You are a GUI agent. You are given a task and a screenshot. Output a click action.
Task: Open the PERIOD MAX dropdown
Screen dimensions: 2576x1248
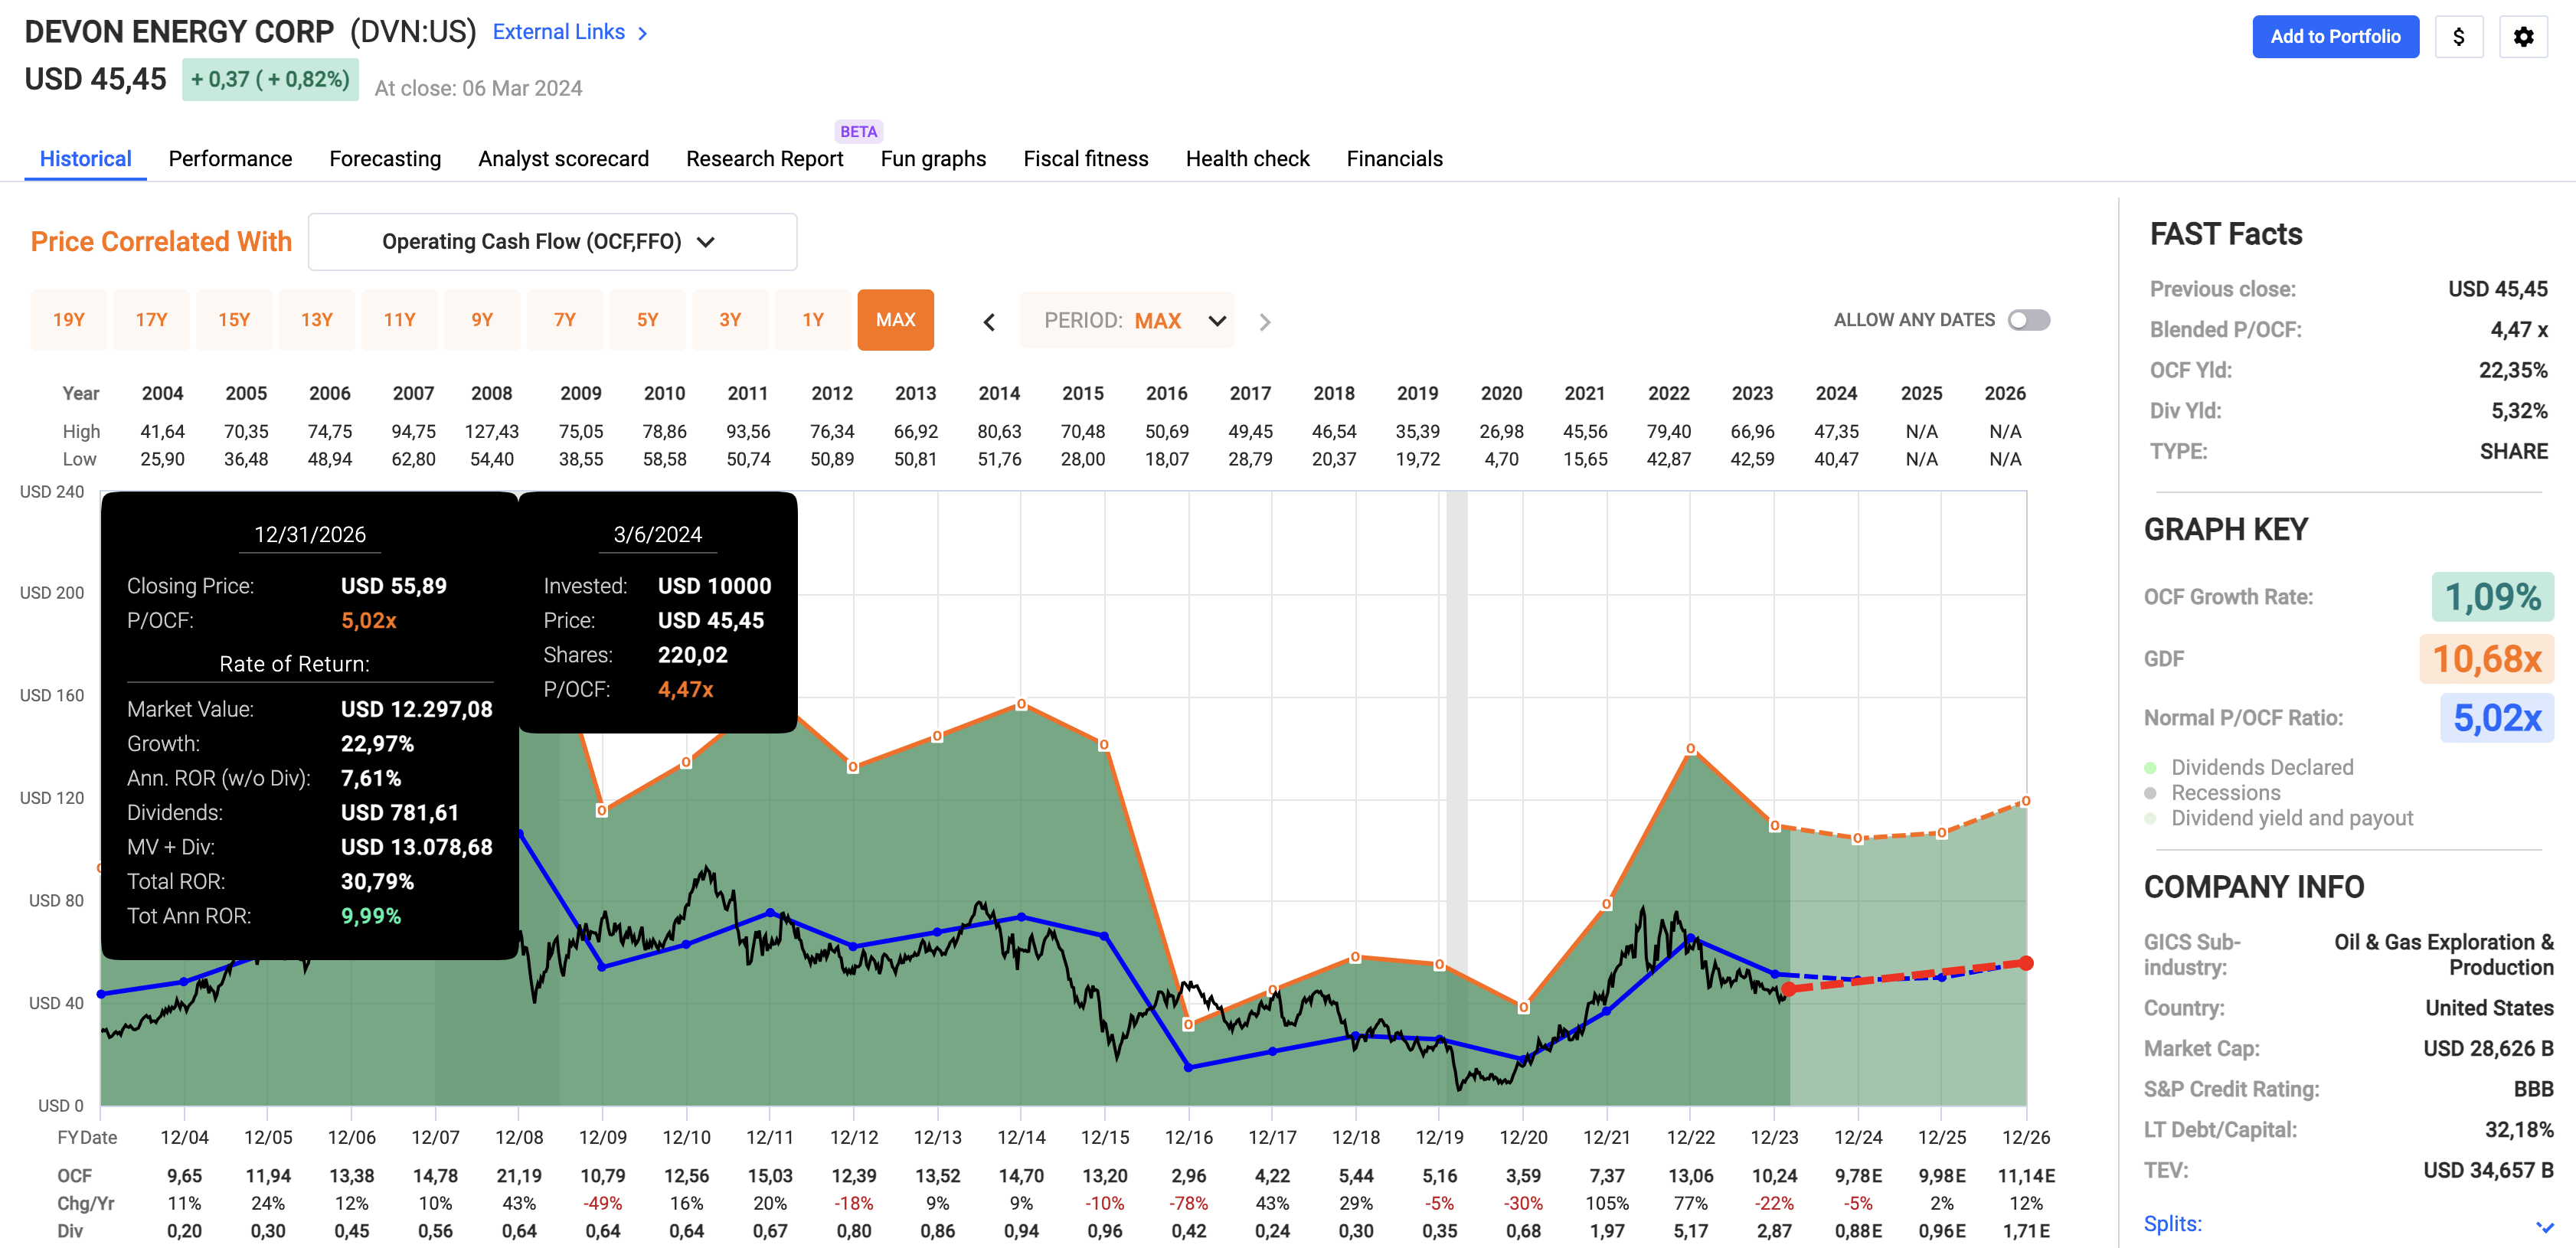[x=1127, y=321]
